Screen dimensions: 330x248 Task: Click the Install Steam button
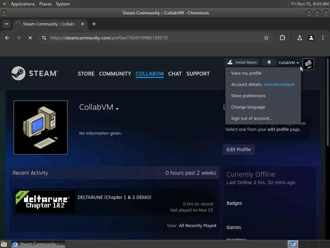coord(242,62)
